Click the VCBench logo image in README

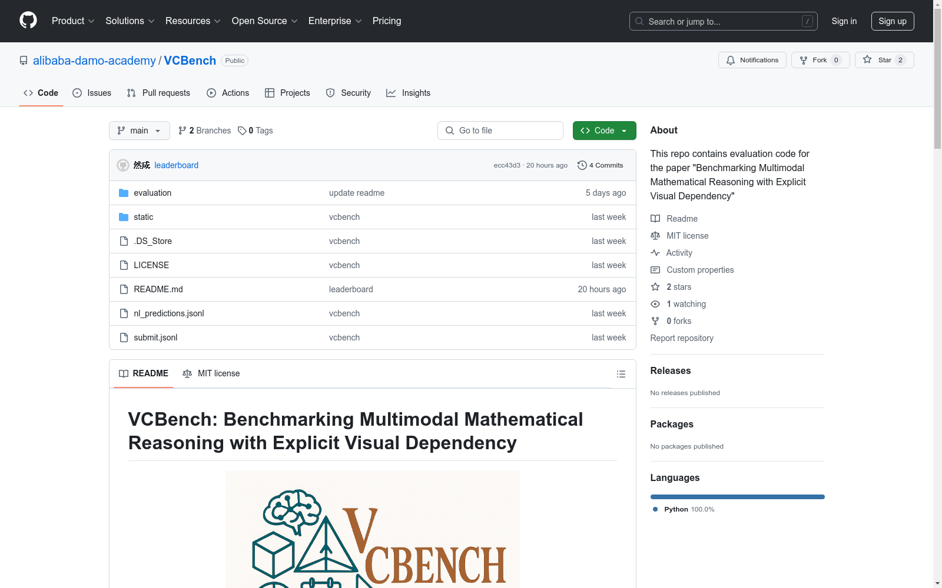point(373,529)
